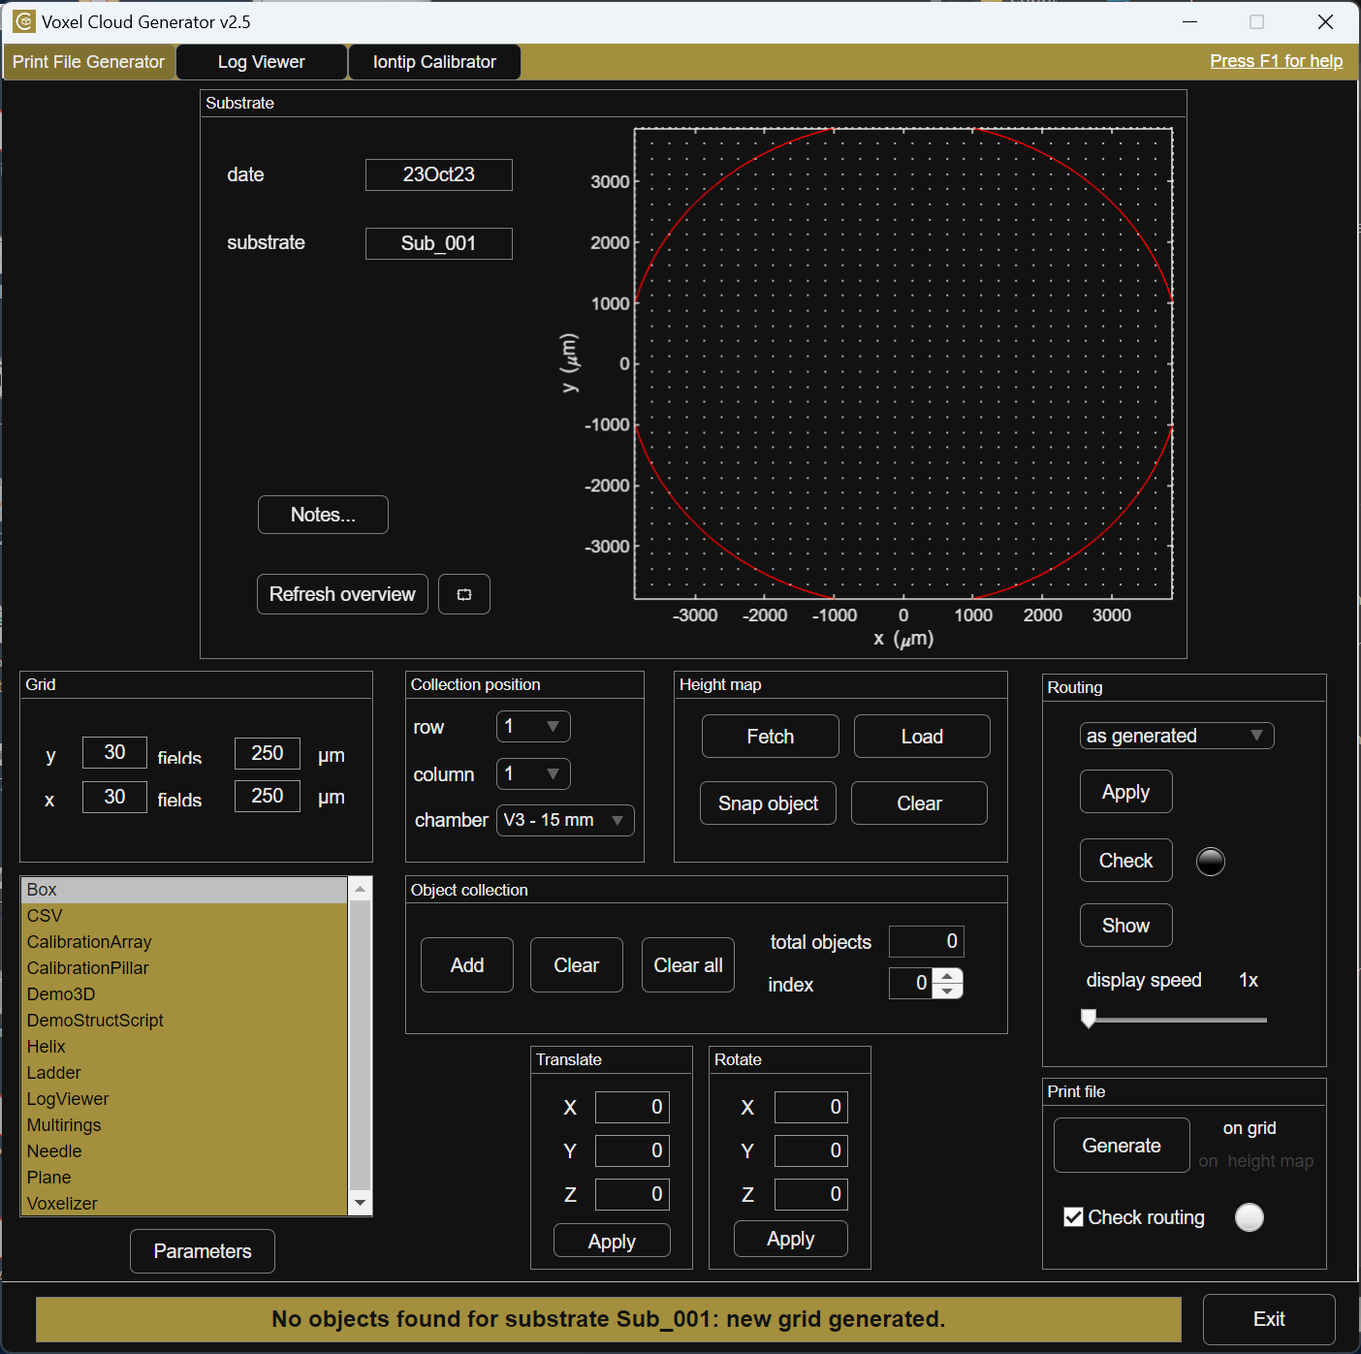Click the Rotate X input field
Image resolution: width=1361 pixels, height=1354 pixels.
(810, 1107)
